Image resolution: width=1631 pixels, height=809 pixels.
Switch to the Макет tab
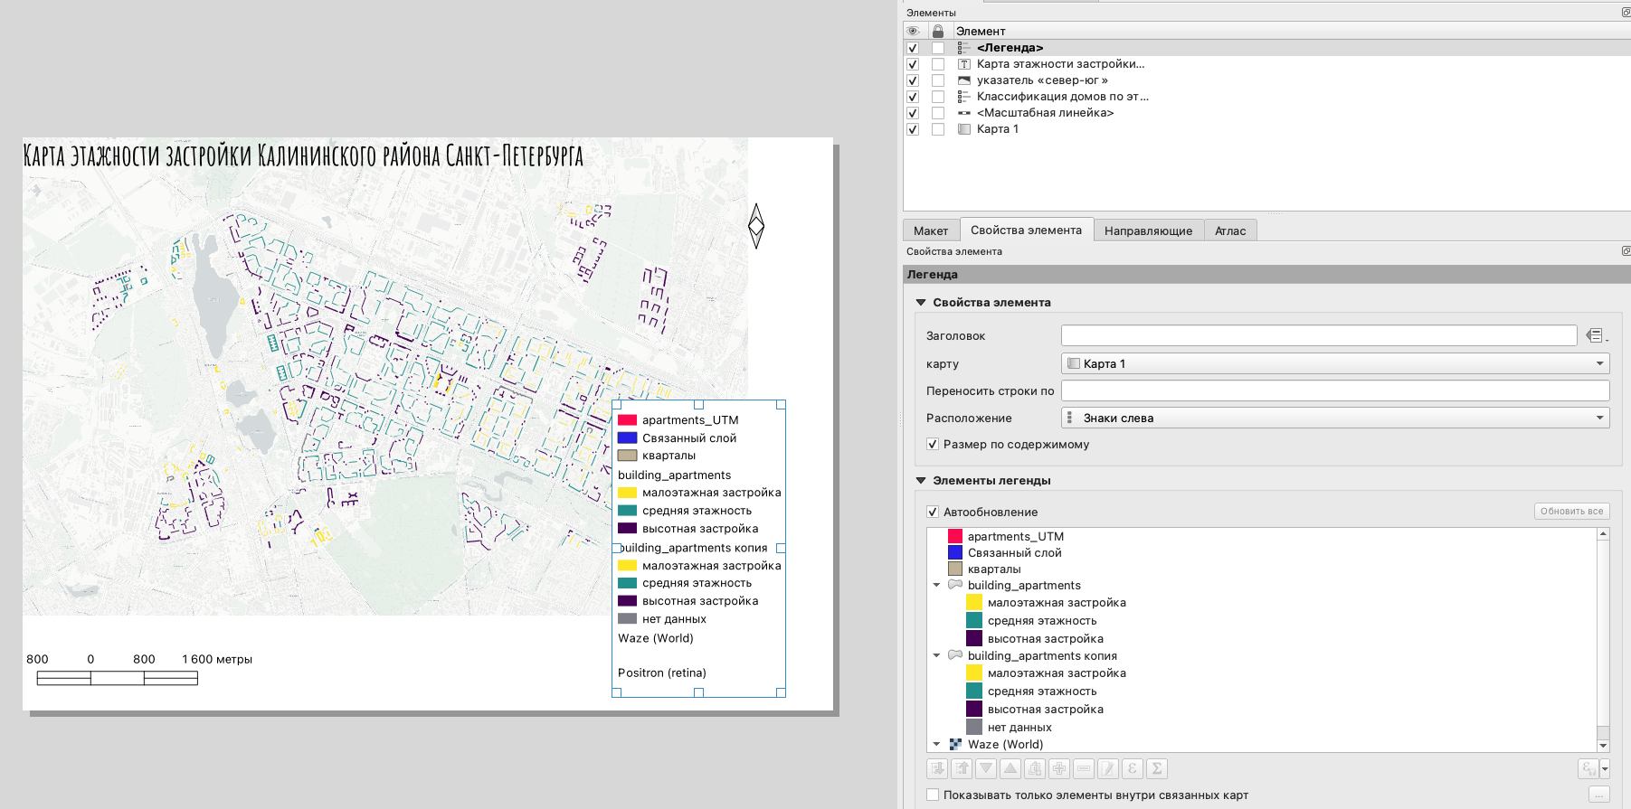click(x=930, y=230)
